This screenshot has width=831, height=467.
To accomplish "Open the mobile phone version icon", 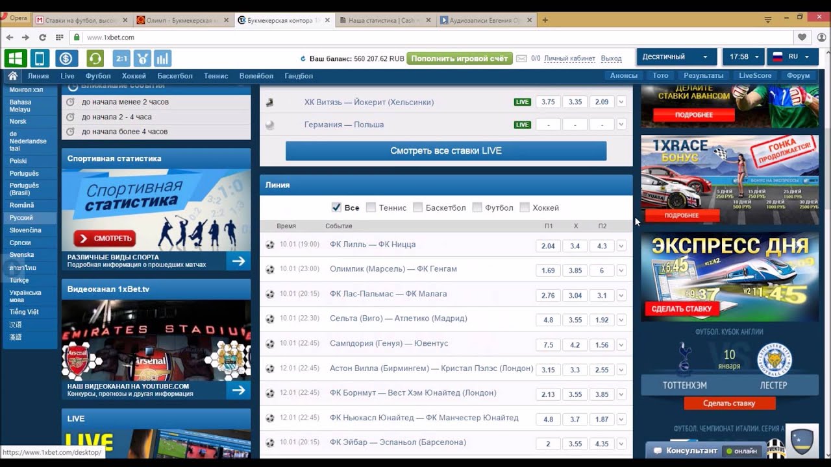I will (39, 58).
